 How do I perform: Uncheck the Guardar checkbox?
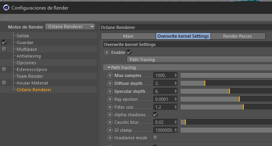[4, 42]
